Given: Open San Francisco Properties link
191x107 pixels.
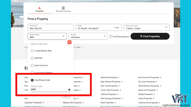Looking at the screenshot, I should coord(149,77).
